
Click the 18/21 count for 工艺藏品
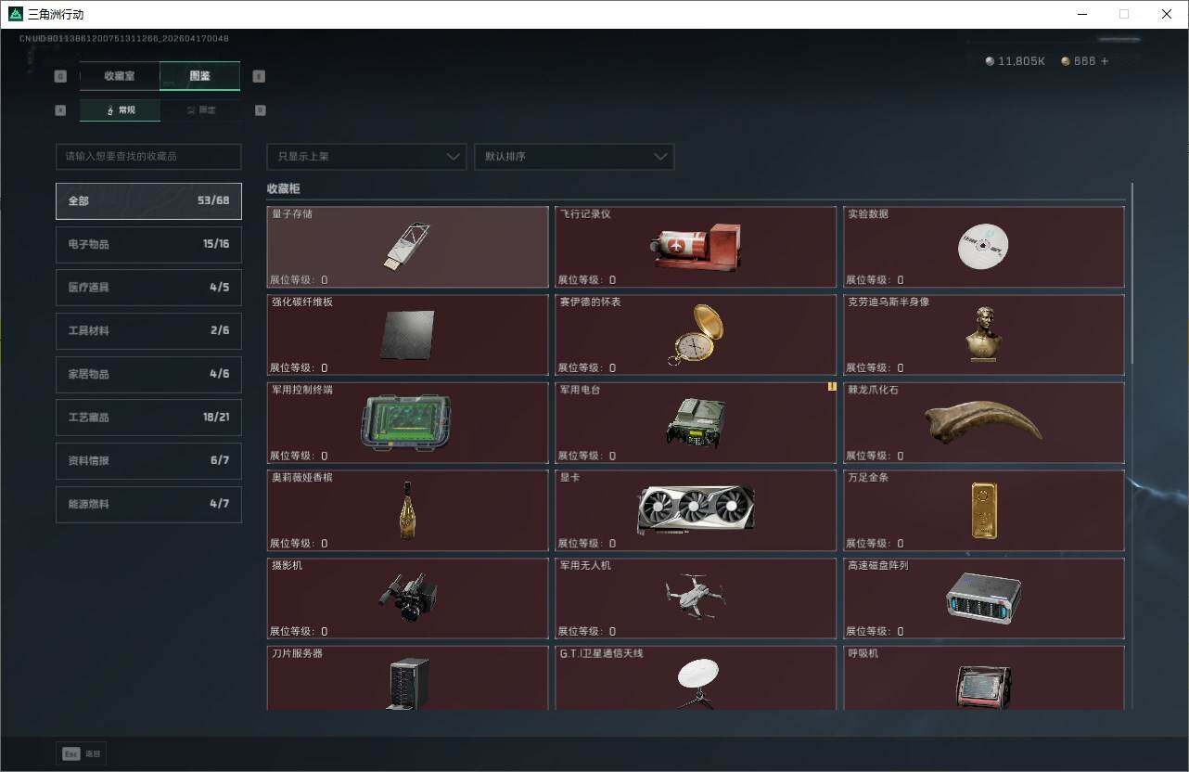pos(216,418)
